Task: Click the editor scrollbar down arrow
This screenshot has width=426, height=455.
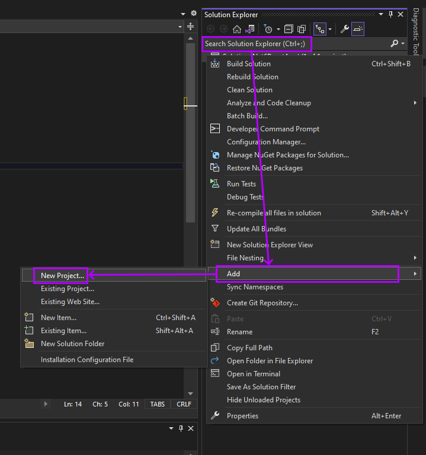Action: point(190,393)
